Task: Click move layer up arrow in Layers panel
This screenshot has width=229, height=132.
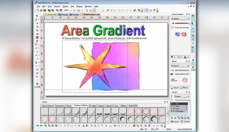Action: (x=175, y=118)
